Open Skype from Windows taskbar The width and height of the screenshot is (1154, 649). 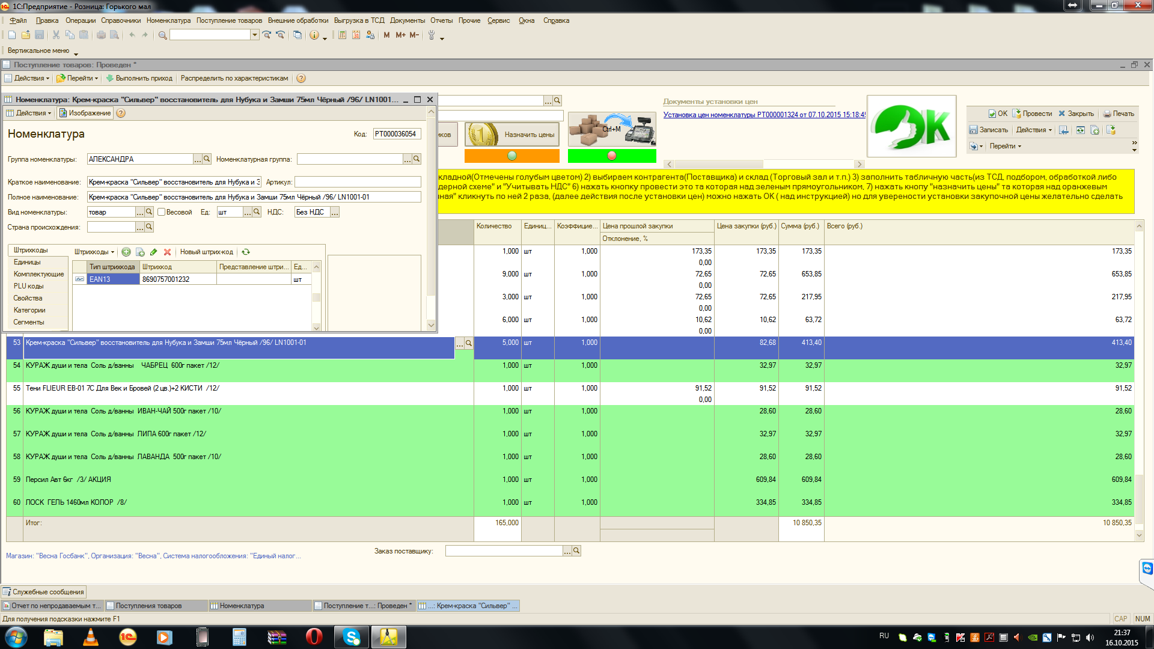coord(351,637)
